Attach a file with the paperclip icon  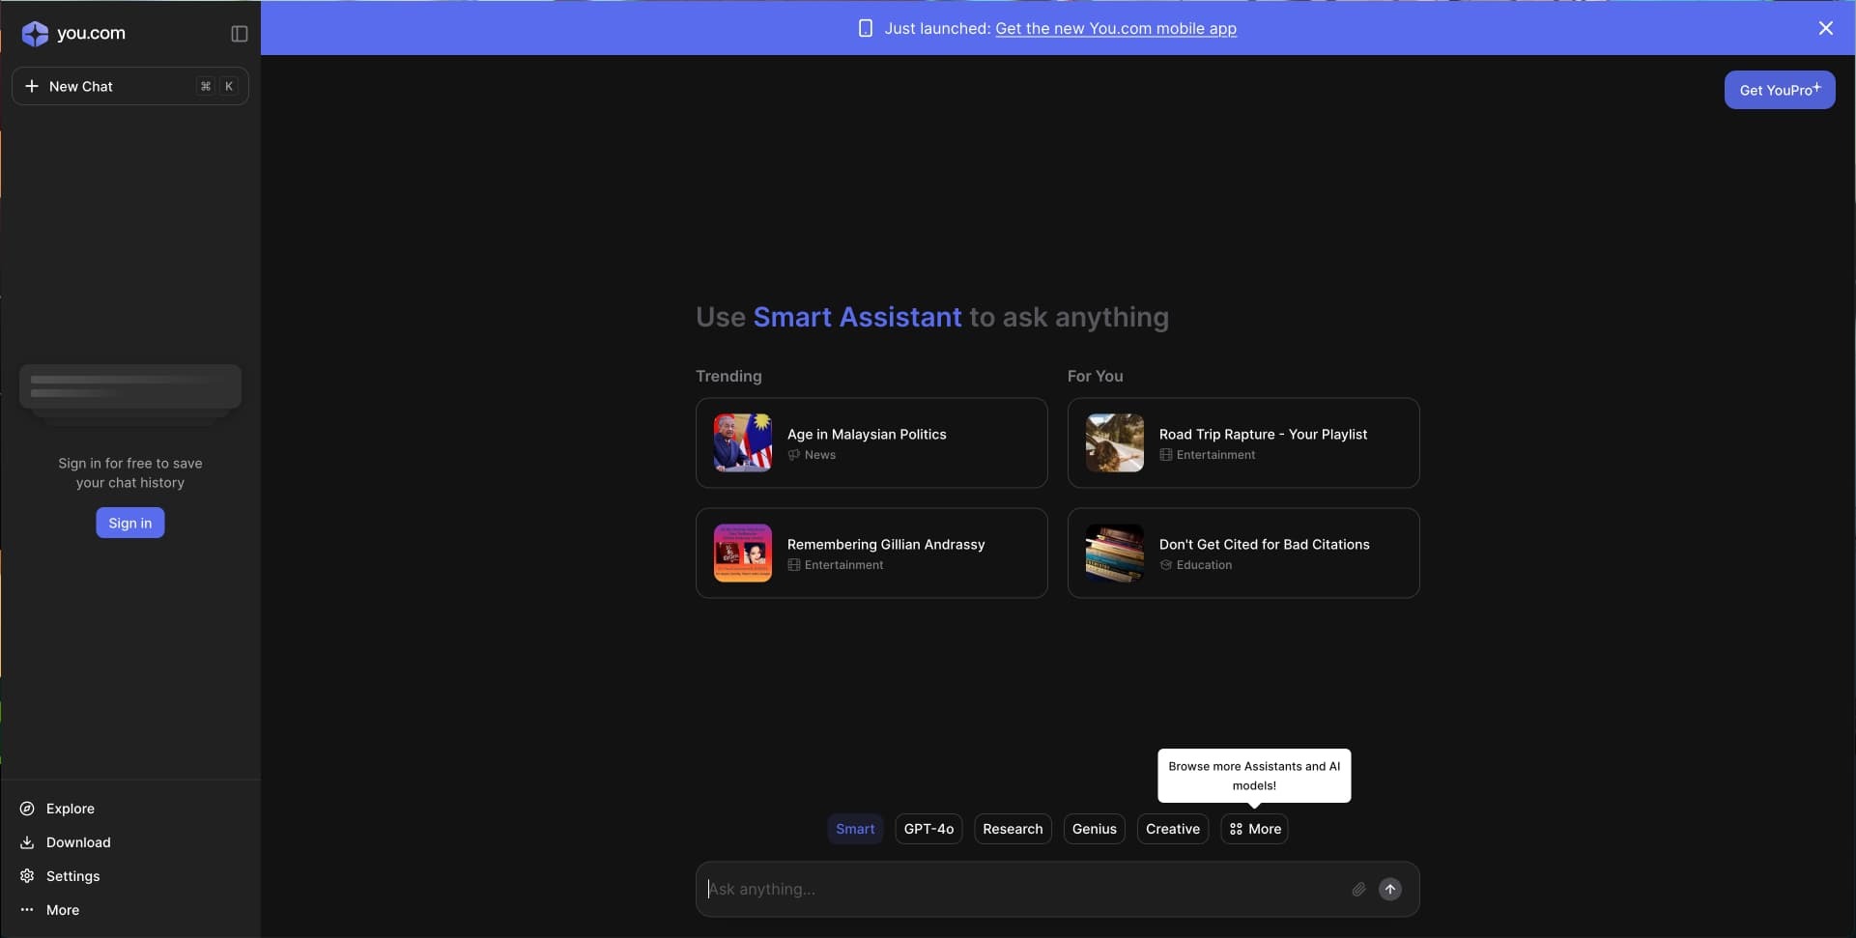tap(1358, 889)
